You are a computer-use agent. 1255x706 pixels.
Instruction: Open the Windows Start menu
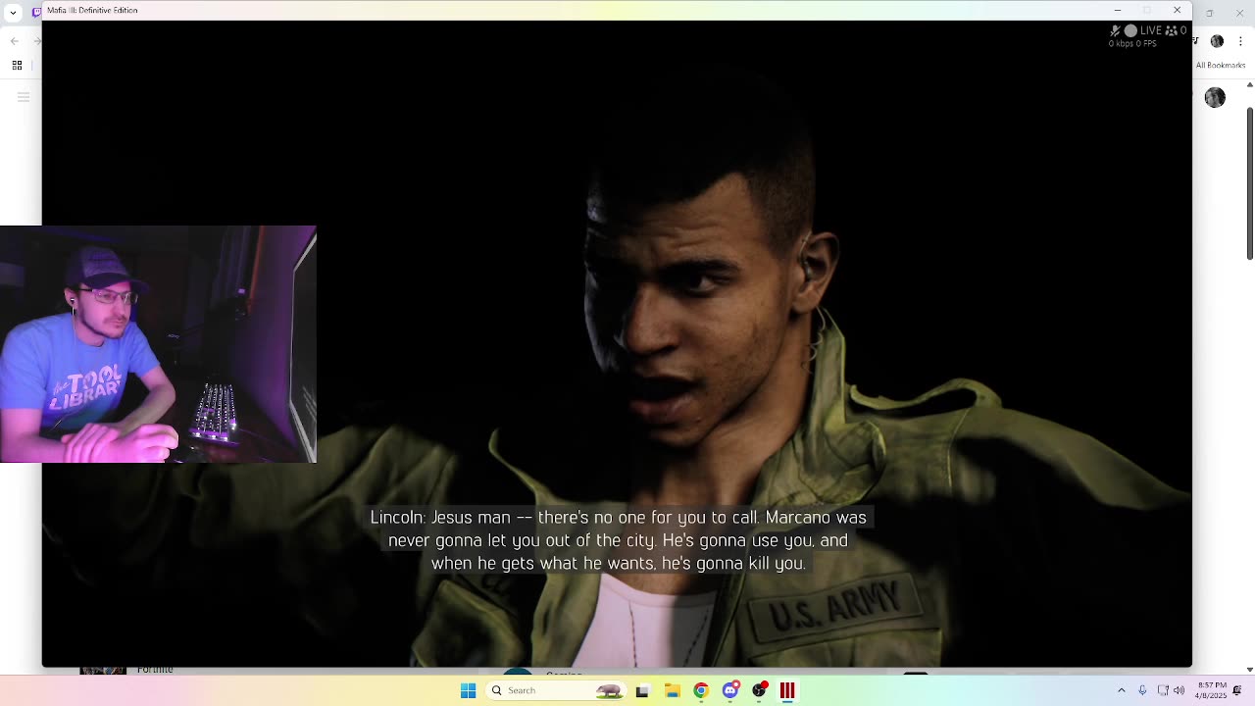click(468, 690)
